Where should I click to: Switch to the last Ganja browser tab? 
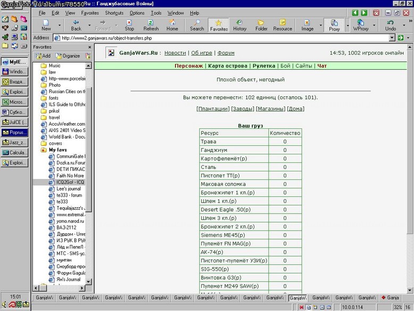click(x=390, y=298)
